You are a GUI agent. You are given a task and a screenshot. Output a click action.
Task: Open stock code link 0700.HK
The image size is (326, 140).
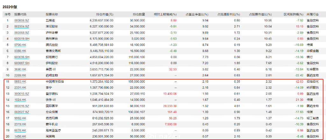pos(20,45)
